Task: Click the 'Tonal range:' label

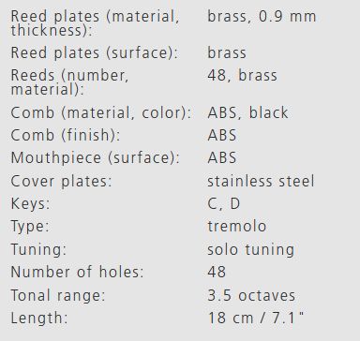Action: [x=58, y=295]
